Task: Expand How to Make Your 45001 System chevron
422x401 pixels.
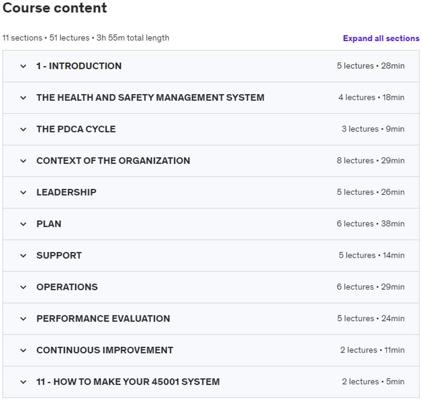Action: pyautogui.click(x=23, y=382)
